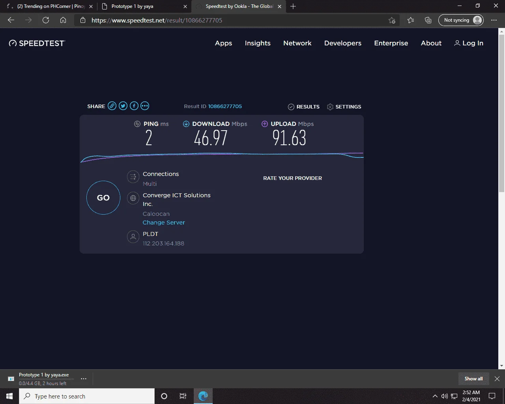Open the Apps menu
Image resolution: width=505 pixels, height=404 pixels.
tap(223, 43)
